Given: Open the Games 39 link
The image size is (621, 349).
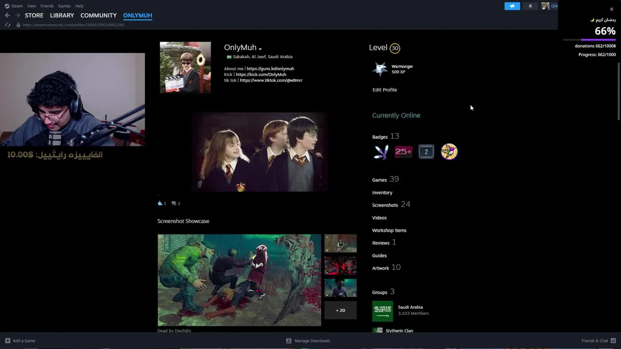Looking at the screenshot, I should point(385,179).
